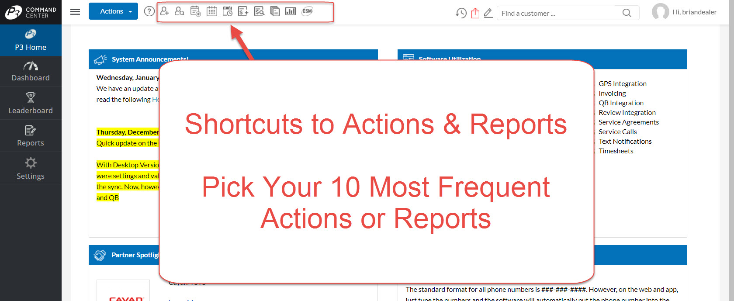
Task: Click the pencil edit shortcuts icon
Action: pos(488,13)
